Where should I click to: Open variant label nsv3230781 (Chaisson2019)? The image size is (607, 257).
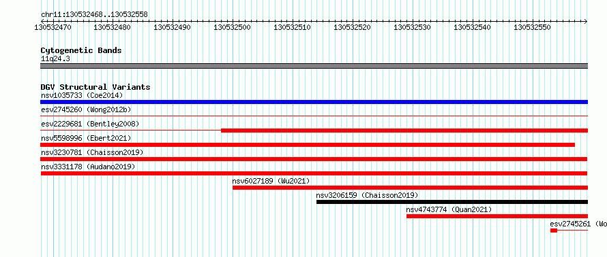pyautogui.click(x=92, y=152)
